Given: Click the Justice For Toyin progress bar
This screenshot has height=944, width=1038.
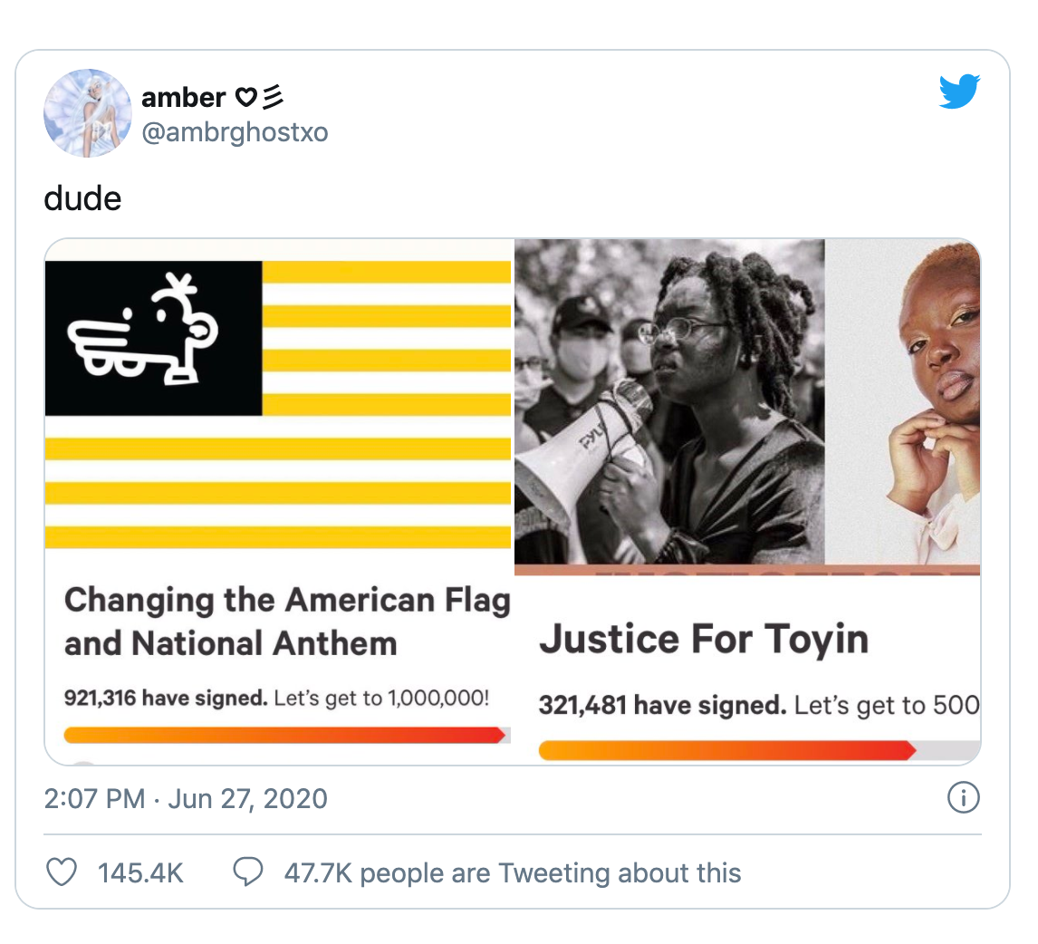Looking at the screenshot, I should [759, 750].
